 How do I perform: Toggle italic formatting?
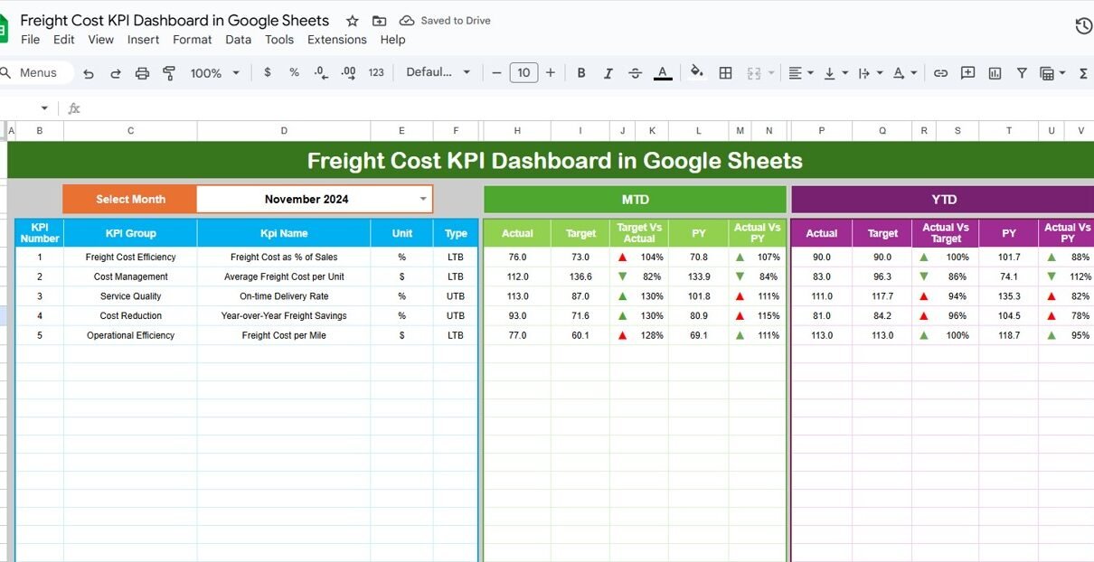tap(608, 73)
